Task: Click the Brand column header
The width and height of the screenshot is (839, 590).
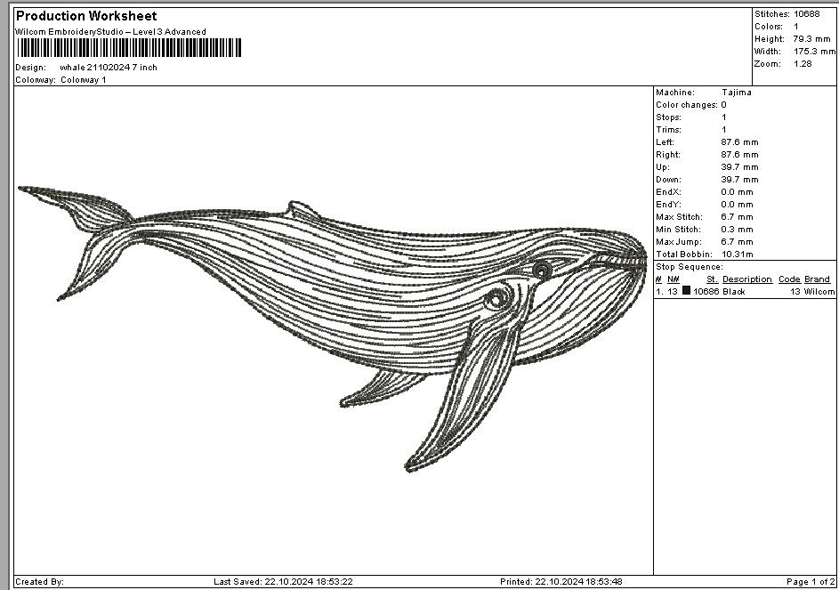Action: click(817, 279)
